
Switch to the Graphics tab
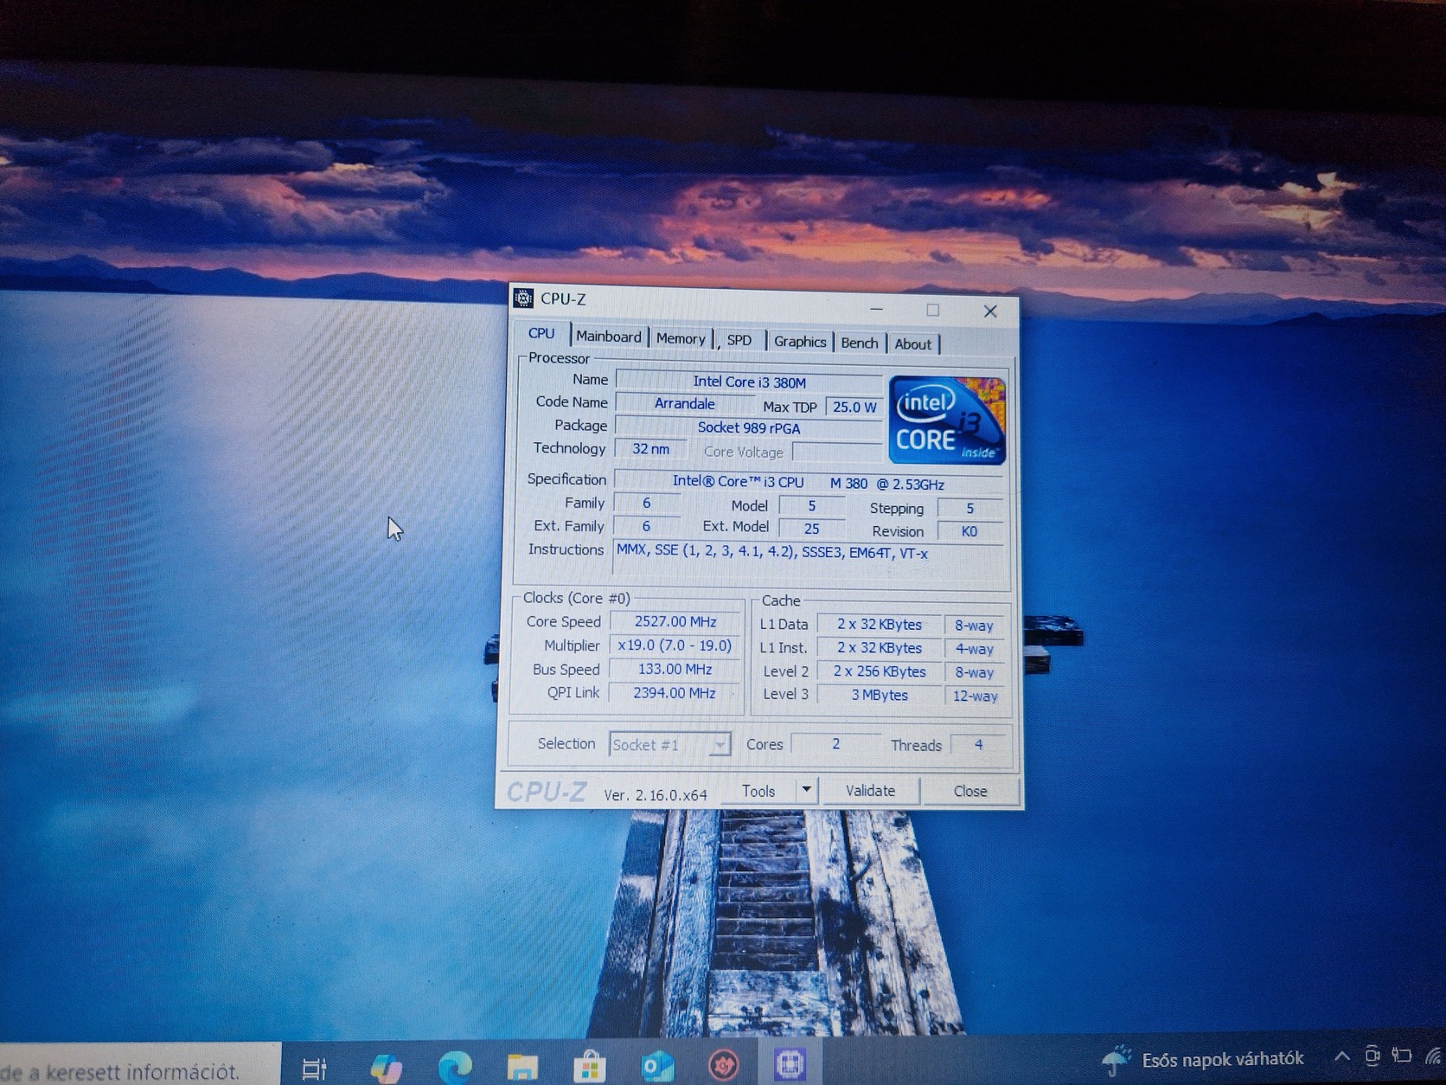[x=800, y=342]
